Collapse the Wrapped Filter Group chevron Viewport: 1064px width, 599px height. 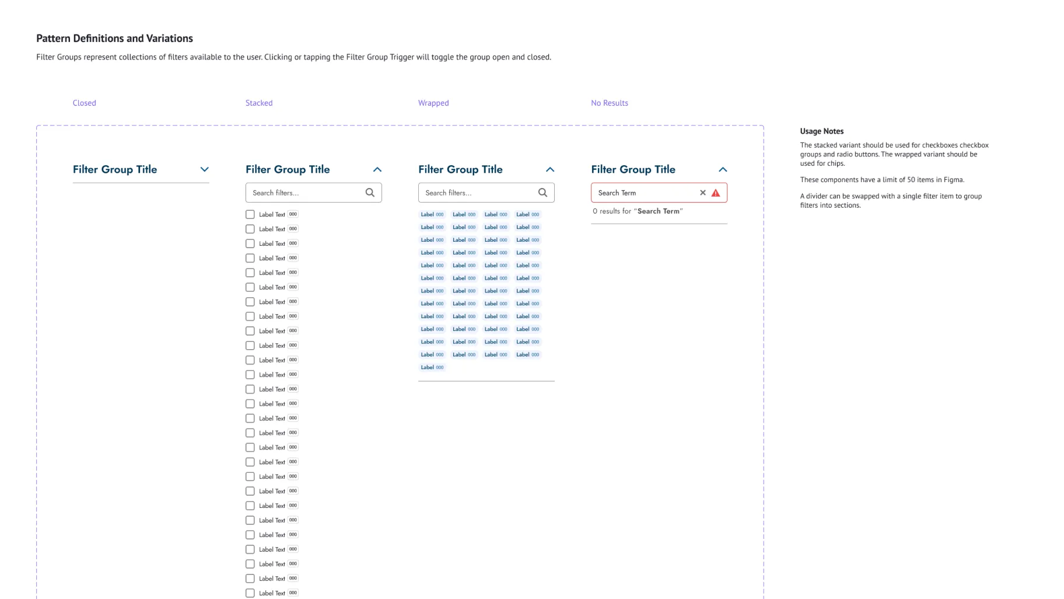549,169
